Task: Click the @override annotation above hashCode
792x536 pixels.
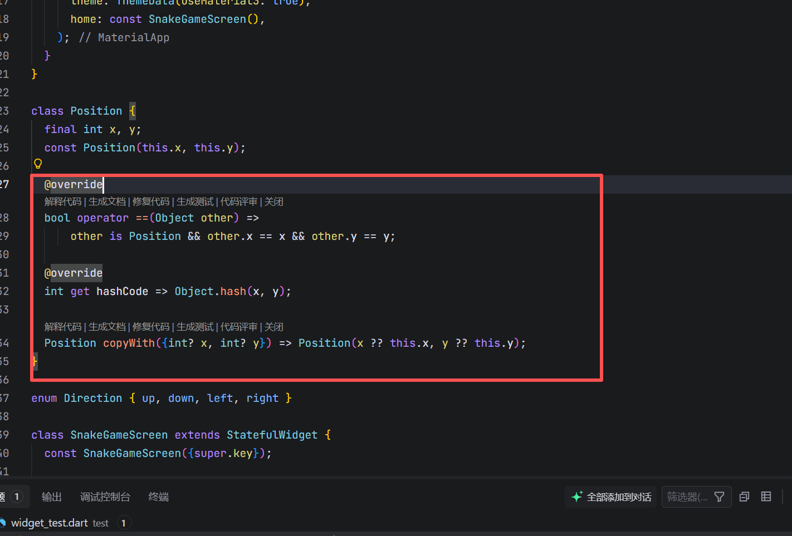Action: tap(74, 273)
